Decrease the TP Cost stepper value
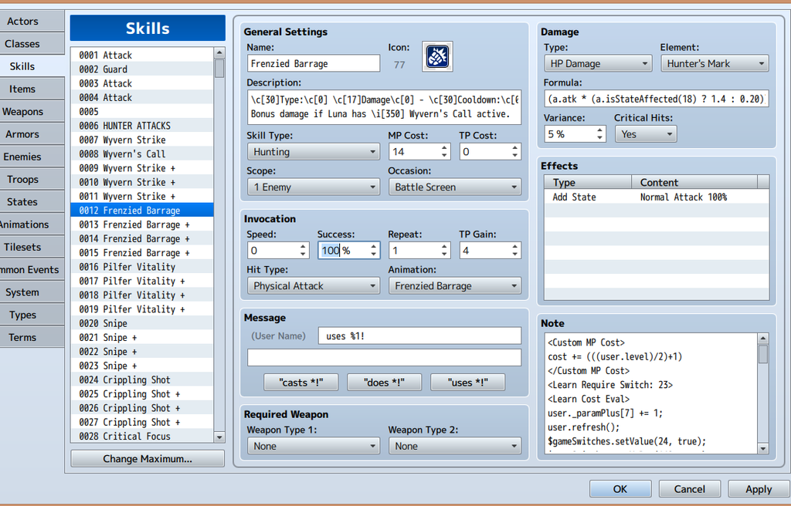 pos(515,157)
